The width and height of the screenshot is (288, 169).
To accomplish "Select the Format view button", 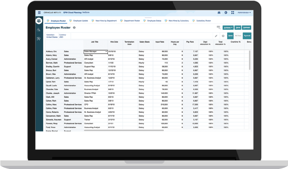I will pos(247,36).
